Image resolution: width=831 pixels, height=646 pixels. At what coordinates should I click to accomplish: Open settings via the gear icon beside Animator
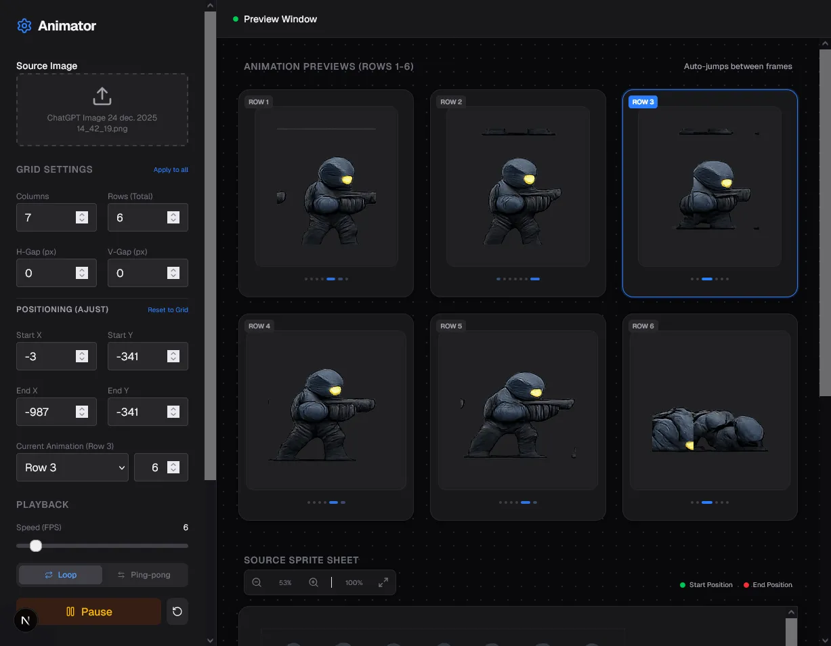pyautogui.click(x=24, y=25)
